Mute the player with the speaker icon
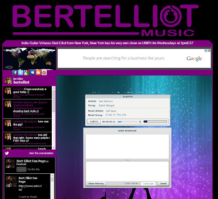 pos(140,121)
